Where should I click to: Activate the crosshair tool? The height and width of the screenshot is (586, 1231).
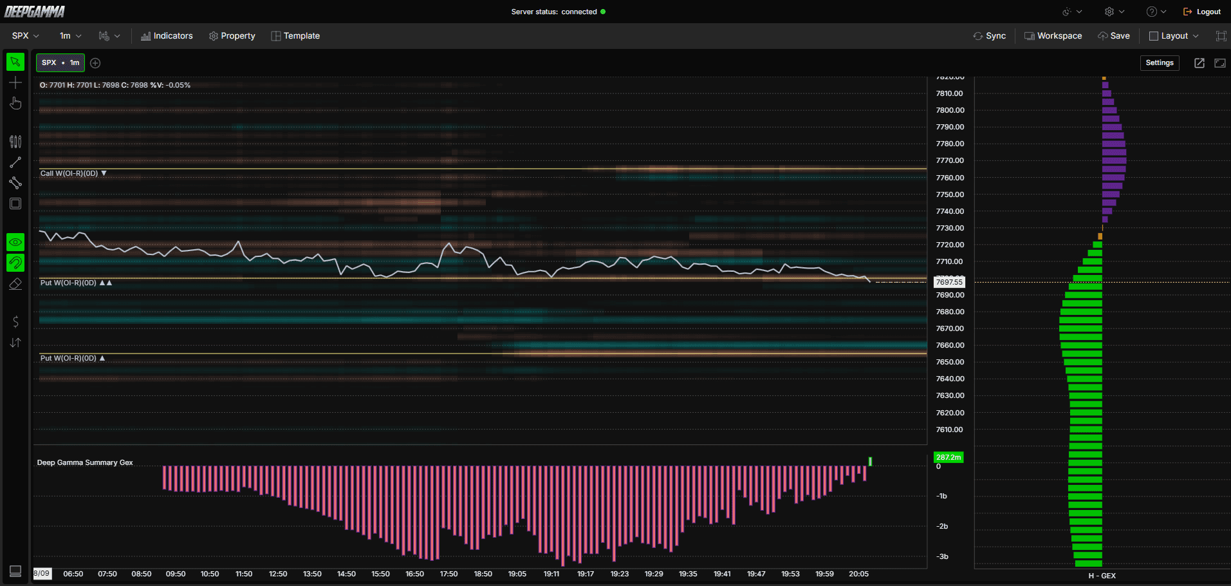pos(15,82)
